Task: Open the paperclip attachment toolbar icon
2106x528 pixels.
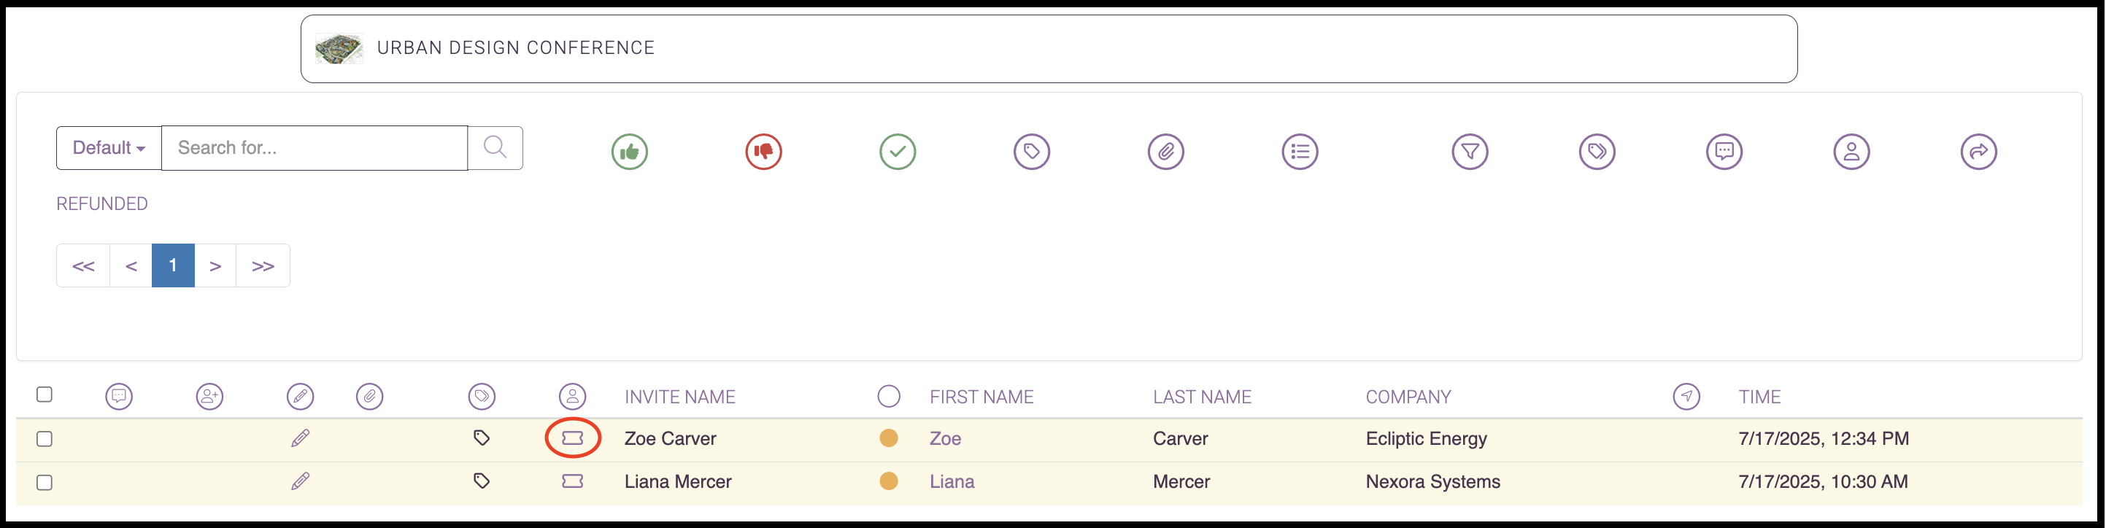Action: pos(1166,151)
